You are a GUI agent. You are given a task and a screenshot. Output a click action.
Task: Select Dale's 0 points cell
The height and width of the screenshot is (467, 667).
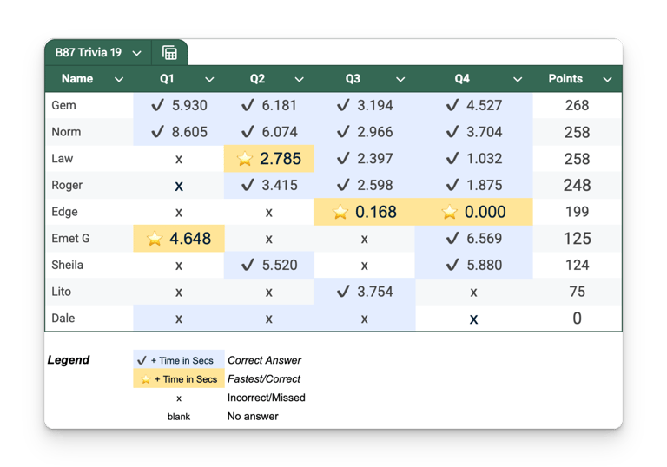point(577,319)
